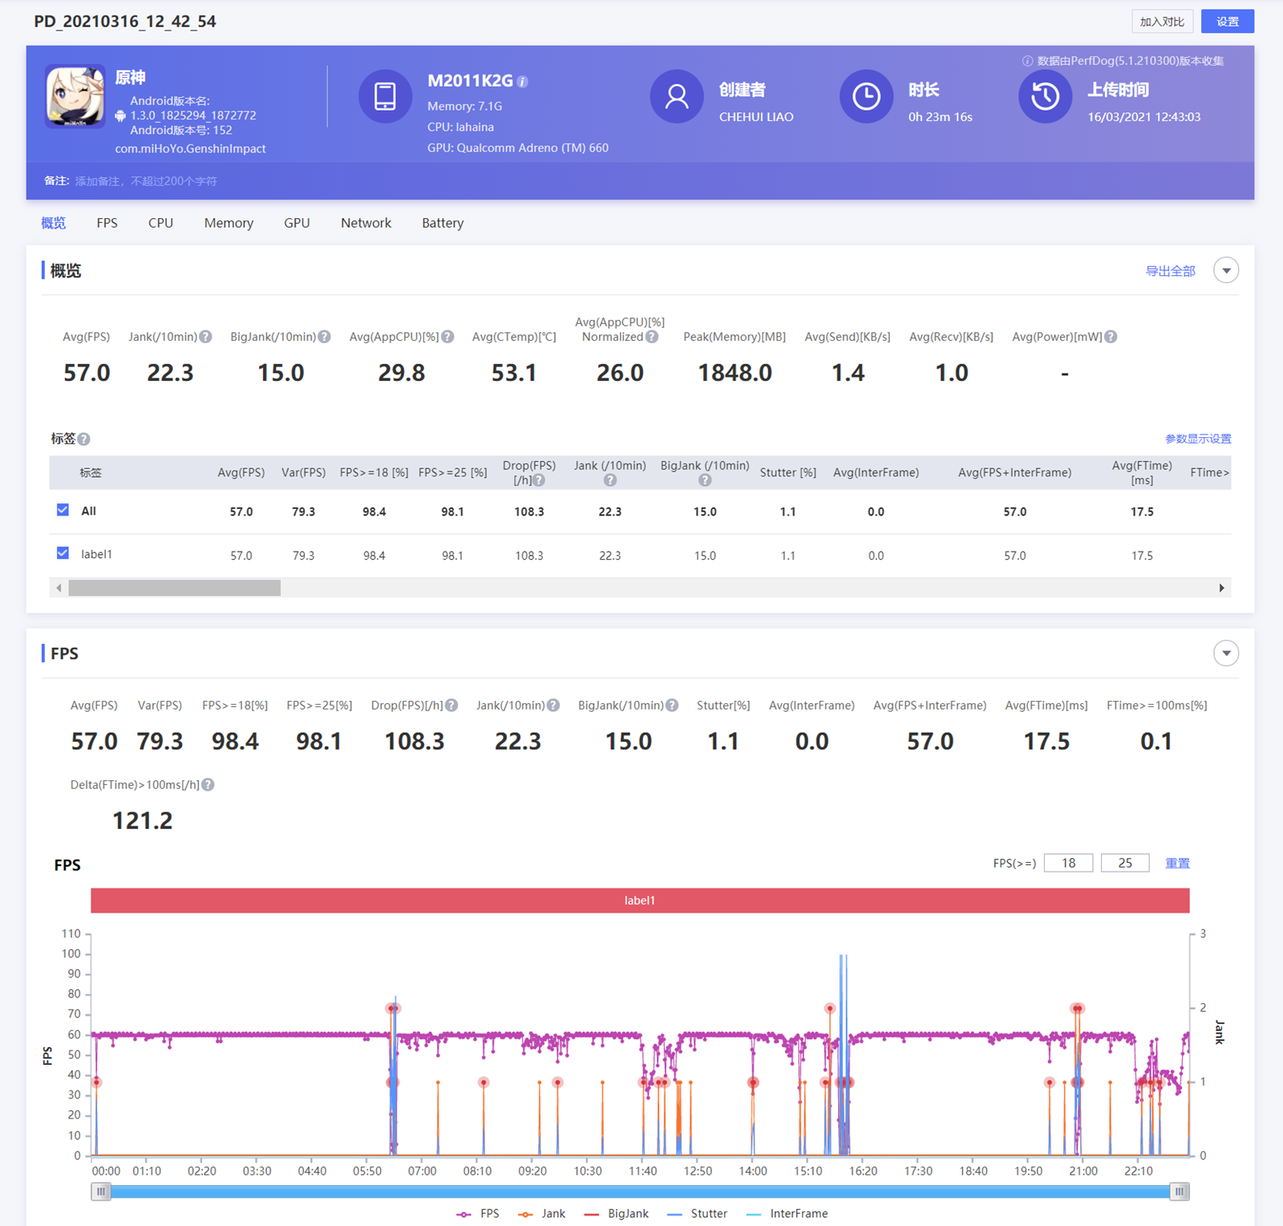Switch to the Memory tab

tap(229, 223)
